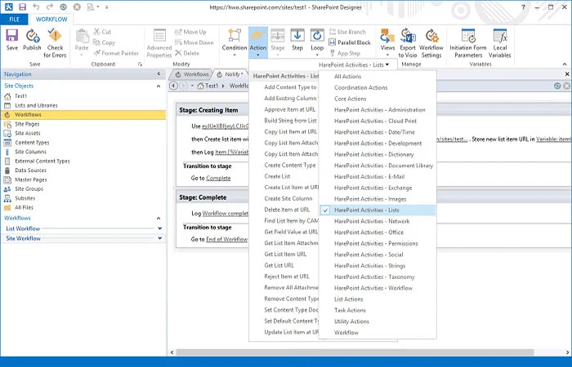Run Check for Errors
The image size is (572, 367).
[55, 43]
